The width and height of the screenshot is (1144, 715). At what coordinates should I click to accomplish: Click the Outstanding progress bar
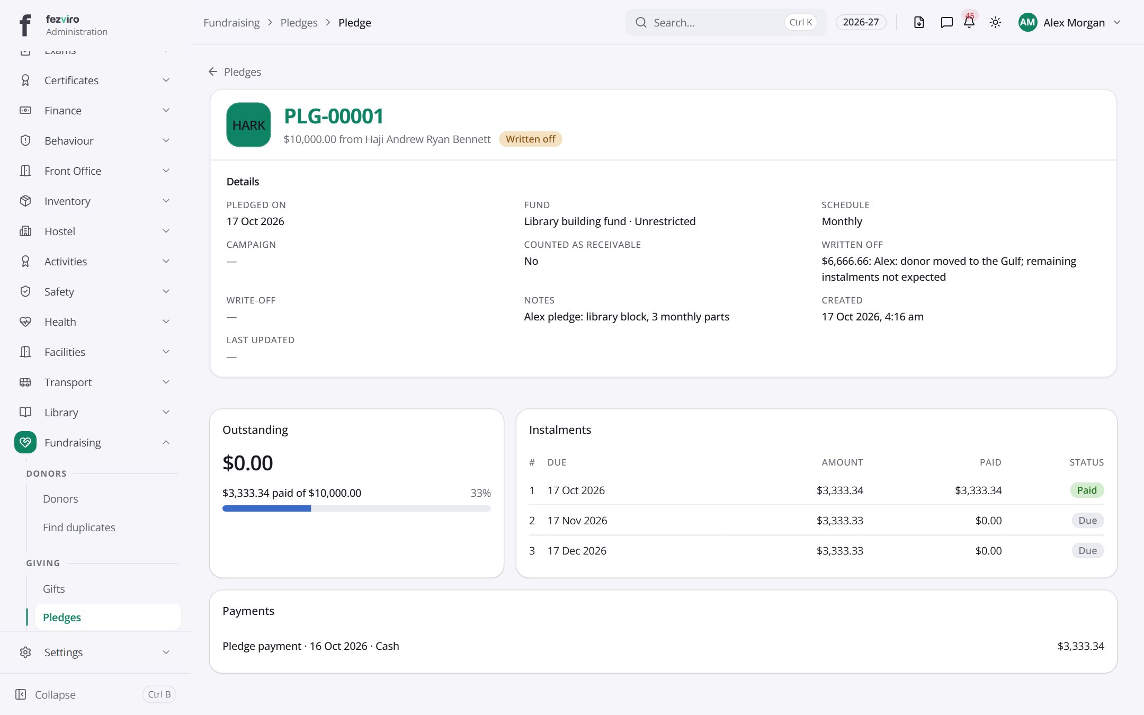(356, 509)
